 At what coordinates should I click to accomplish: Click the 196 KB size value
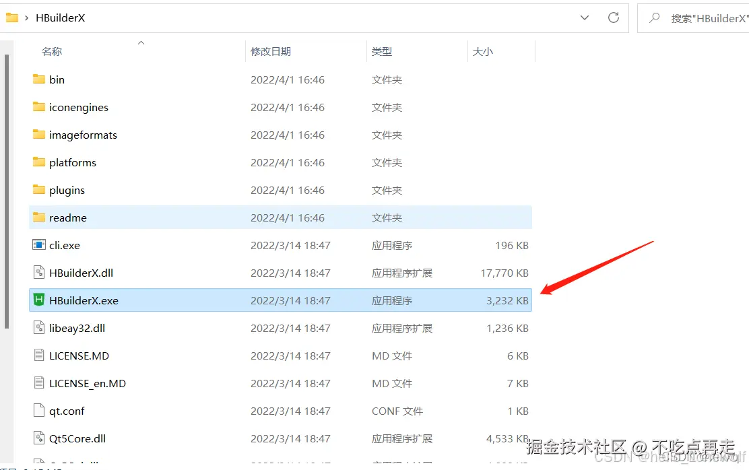pos(512,246)
